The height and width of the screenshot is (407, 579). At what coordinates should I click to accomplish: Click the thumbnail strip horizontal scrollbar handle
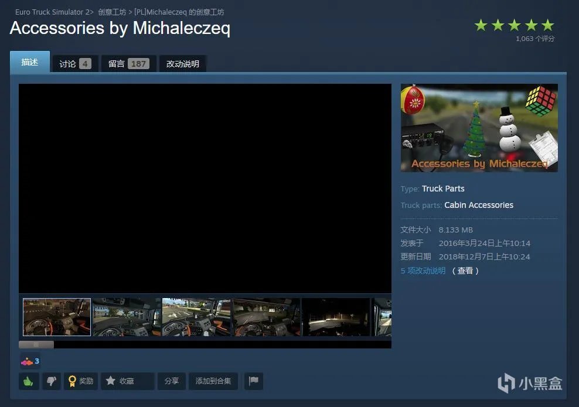tap(36, 344)
